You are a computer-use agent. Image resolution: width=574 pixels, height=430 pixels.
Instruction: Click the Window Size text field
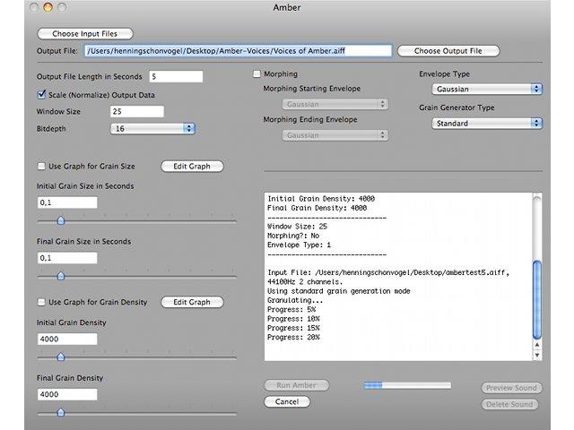tap(136, 112)
